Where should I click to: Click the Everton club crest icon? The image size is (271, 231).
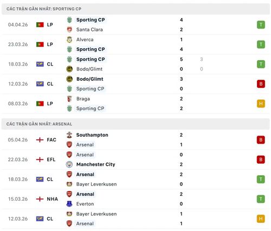pos(69,204)
